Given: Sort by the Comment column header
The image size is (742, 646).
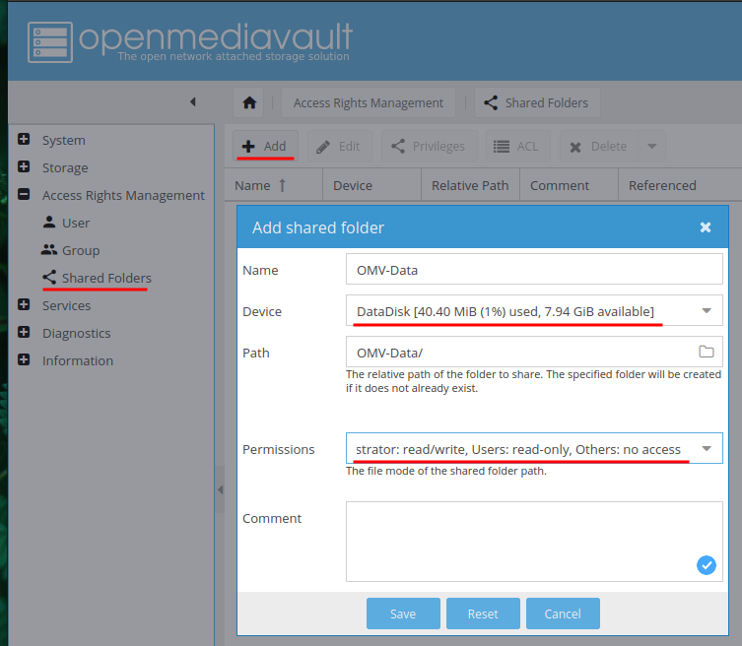Looking at the screenshot, I should point(569,185).
